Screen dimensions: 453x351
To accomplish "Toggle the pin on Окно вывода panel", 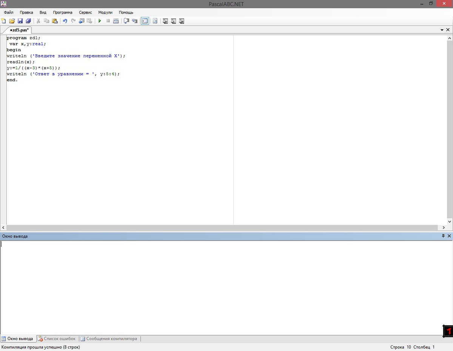I will (x=443, y=236).
